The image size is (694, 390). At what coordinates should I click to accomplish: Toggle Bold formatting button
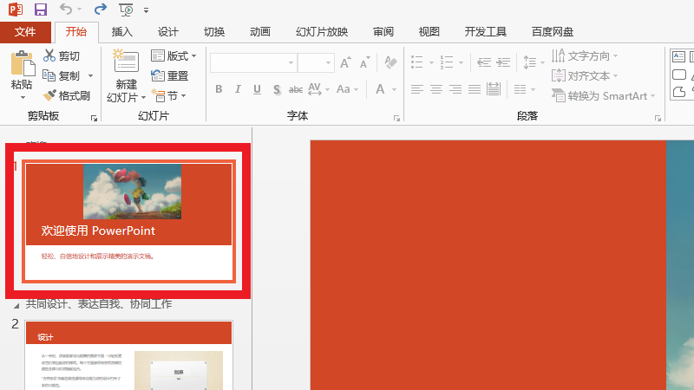pos(219,89)
